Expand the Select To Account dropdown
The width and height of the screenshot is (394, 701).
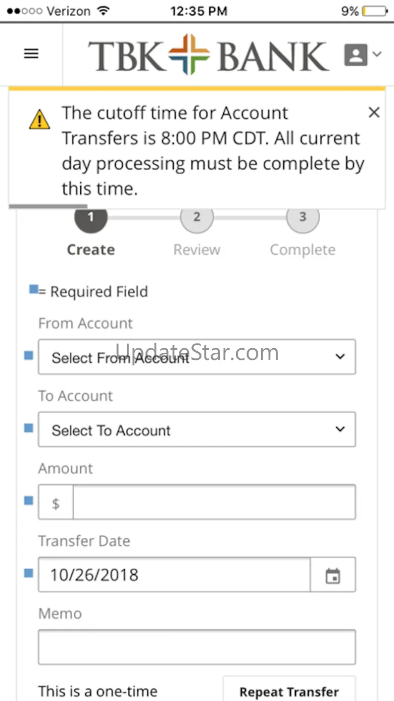tap(196, 430)
